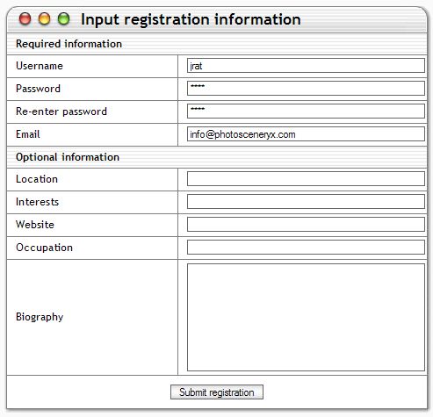433x417 pixels.
Task: Click the Optional information section header
Action: [x=217, y=157]
